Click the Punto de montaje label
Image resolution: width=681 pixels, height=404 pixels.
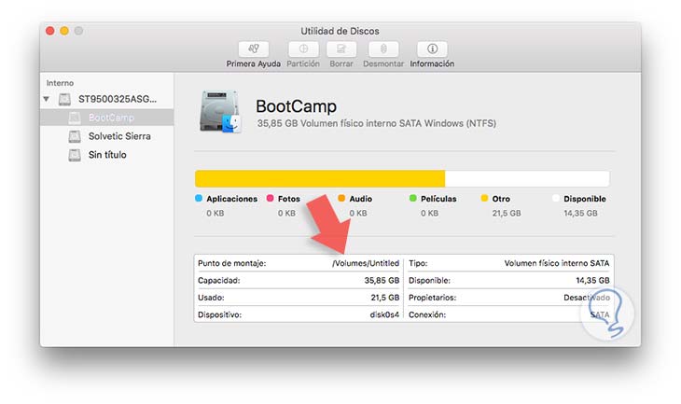[232, 263]
